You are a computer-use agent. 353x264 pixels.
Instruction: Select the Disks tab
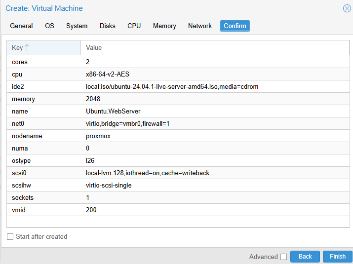click(108, 26)
